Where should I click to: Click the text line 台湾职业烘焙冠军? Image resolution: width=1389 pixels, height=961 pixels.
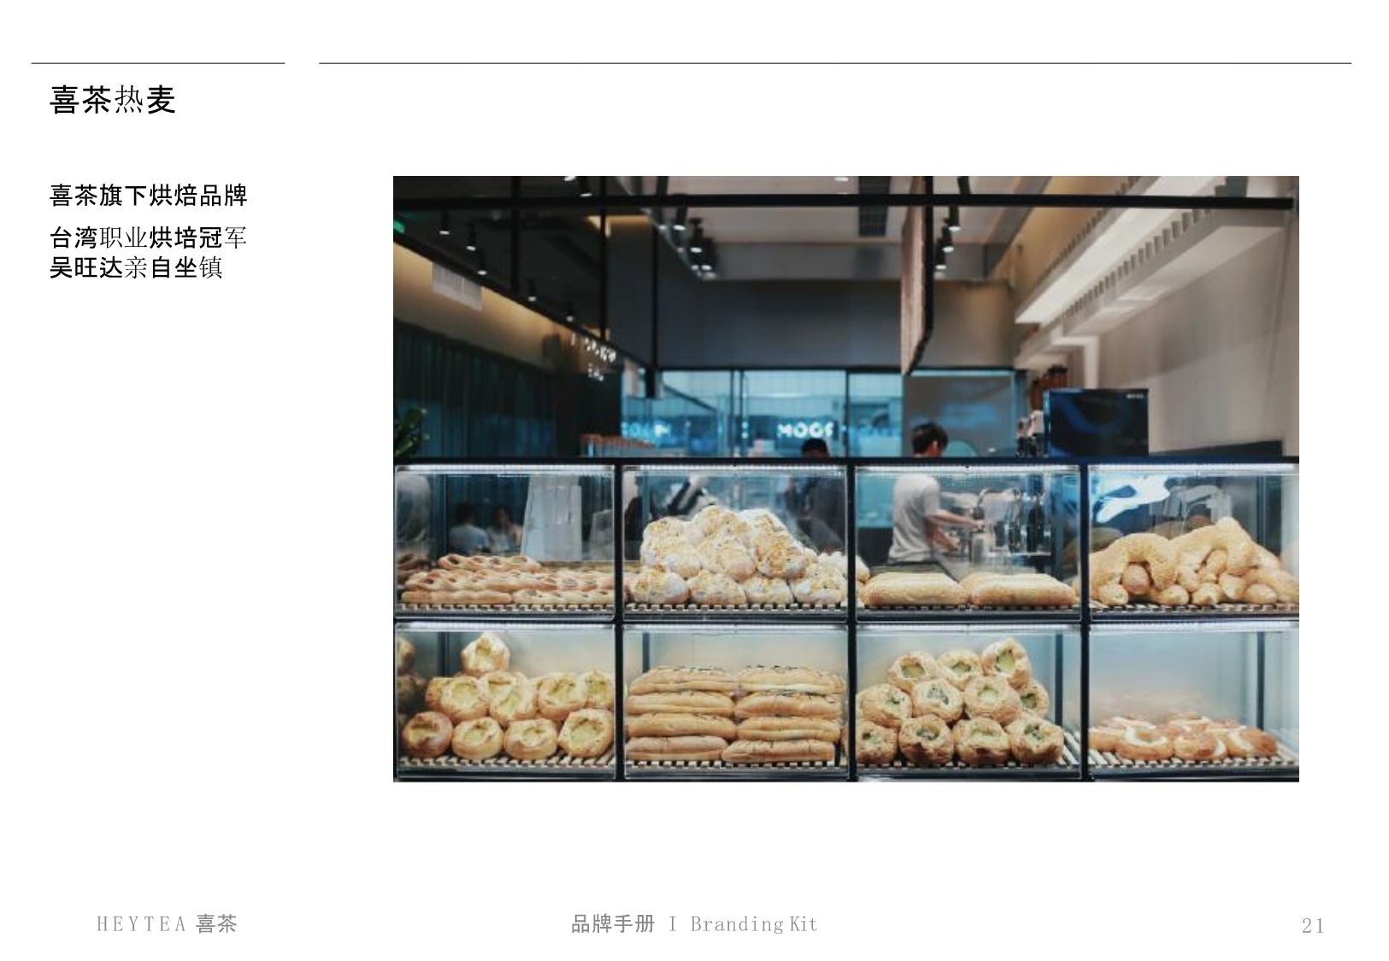149,237
